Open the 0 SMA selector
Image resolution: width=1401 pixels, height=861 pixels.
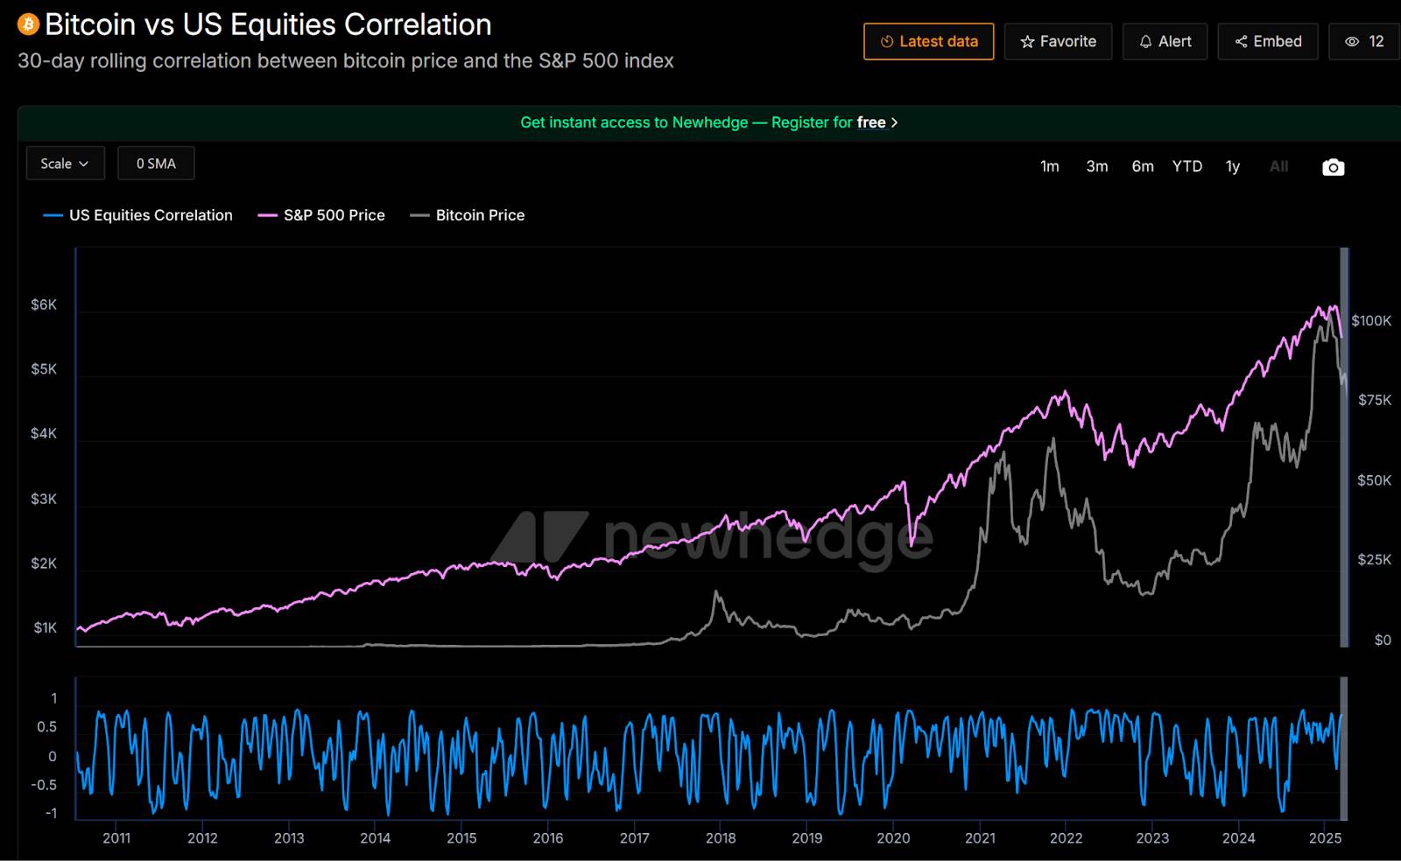(x=156, y=164)
